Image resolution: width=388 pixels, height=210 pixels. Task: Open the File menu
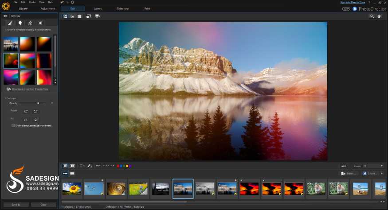pos(16,2)
